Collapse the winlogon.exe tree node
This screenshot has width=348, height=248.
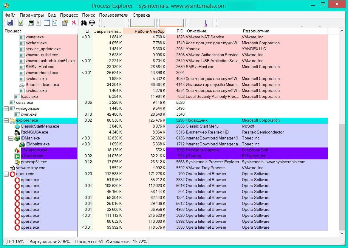pos(6,109)
